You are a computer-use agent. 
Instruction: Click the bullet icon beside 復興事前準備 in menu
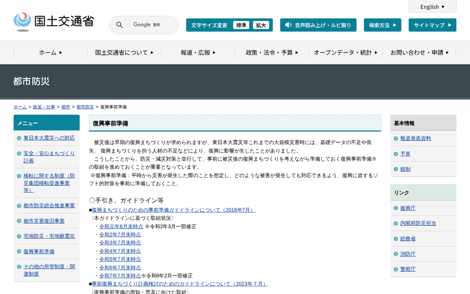click(19, 251)
